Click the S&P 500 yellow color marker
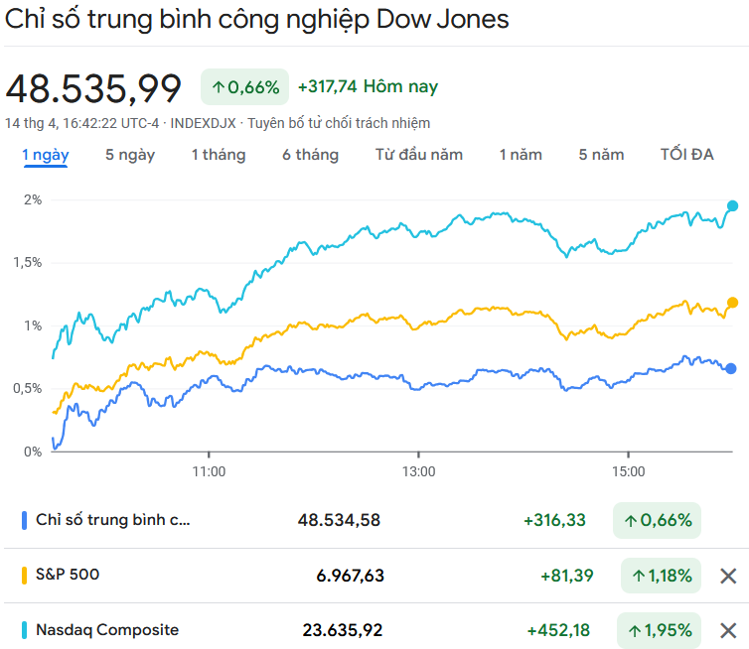The image size is (749, 649). pos(24,575)
